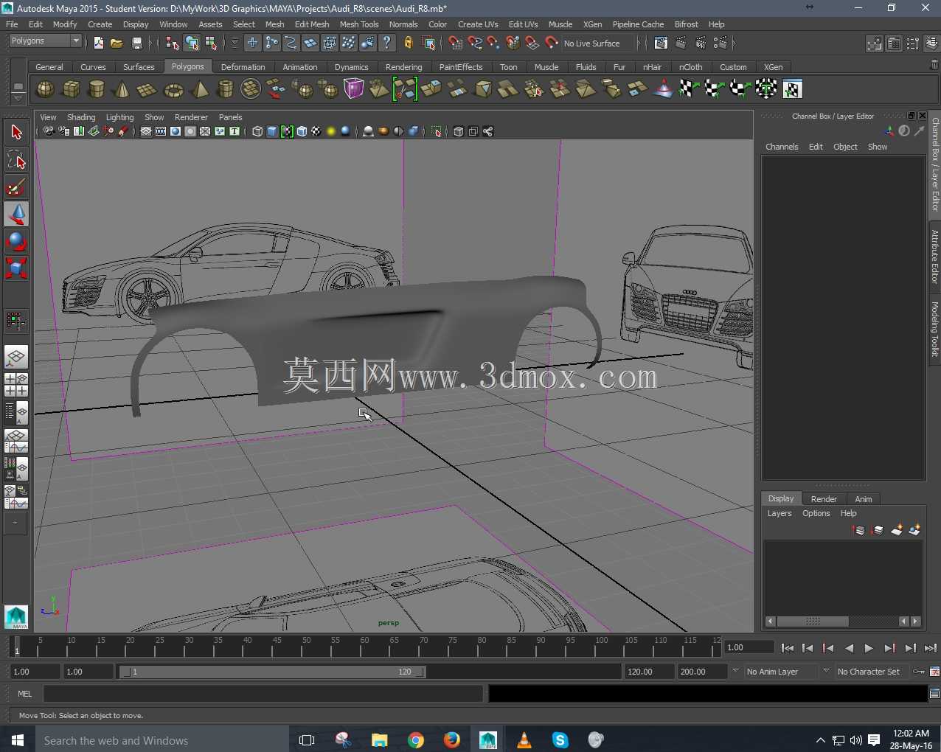Image resolution: width=941 pixels, height=752 pixels.
Task: Click the sculpt geometry cone shelf icon
Action: tap(664, 89)
